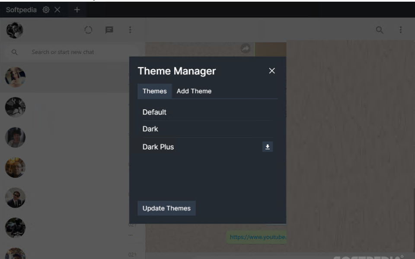Open the third chat contact avatar
The width and height of the screenshot is (415, 259).
[15, 137]
